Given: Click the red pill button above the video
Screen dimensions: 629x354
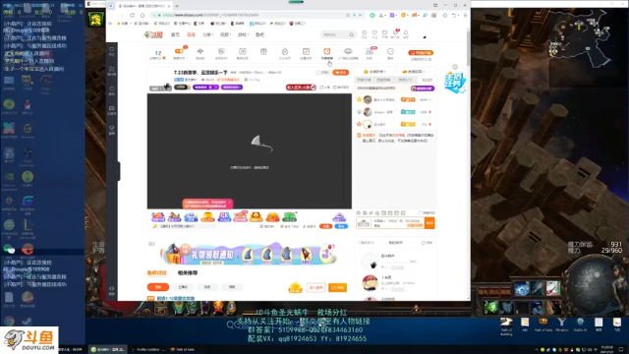Looking at the screenshot, I should [301, 88].
